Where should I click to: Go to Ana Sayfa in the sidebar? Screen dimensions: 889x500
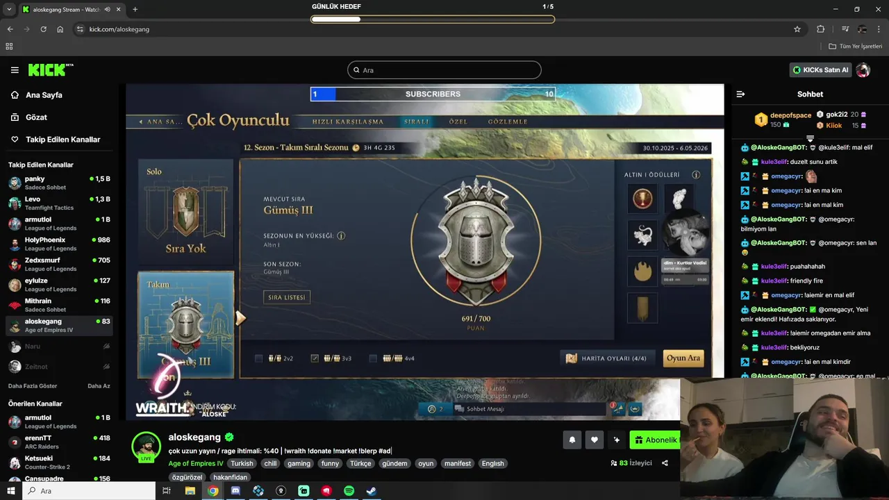44,95
